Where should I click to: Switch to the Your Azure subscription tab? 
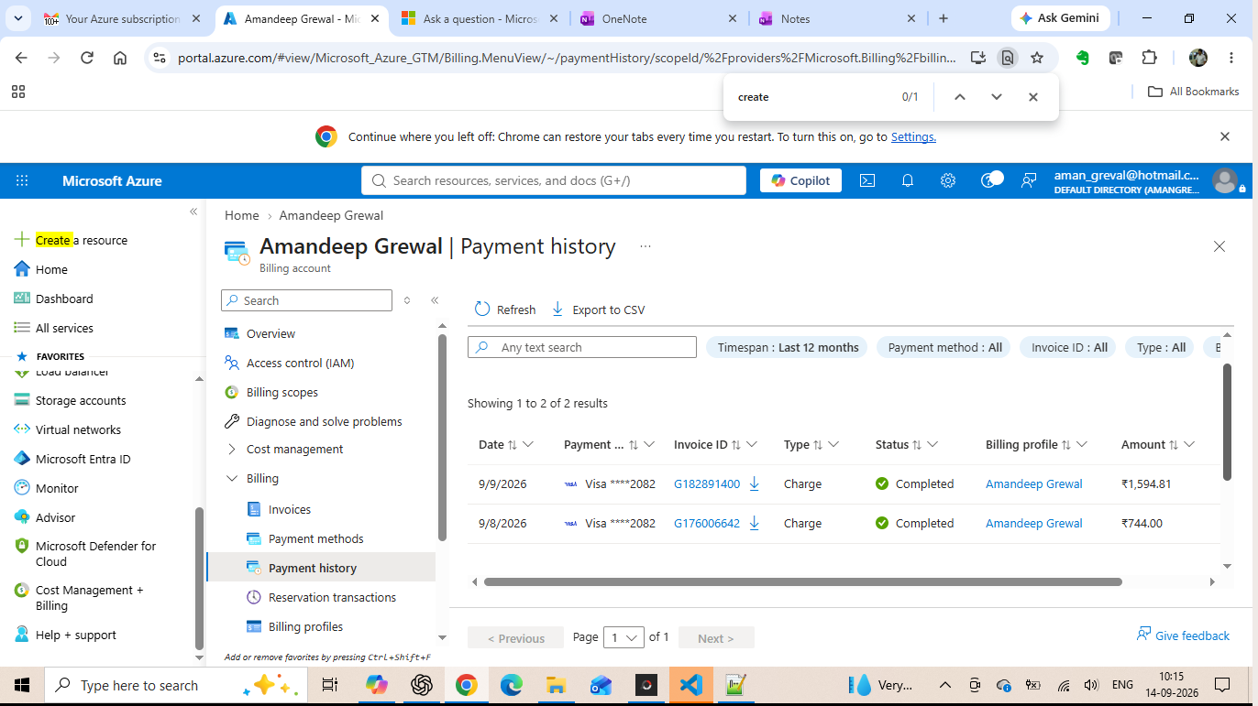[x=122, y=18]
